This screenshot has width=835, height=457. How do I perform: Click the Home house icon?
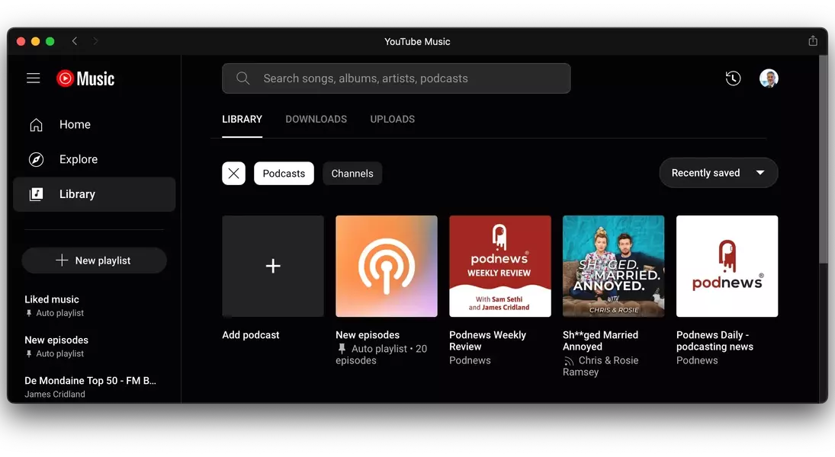[x=36, y=124]
